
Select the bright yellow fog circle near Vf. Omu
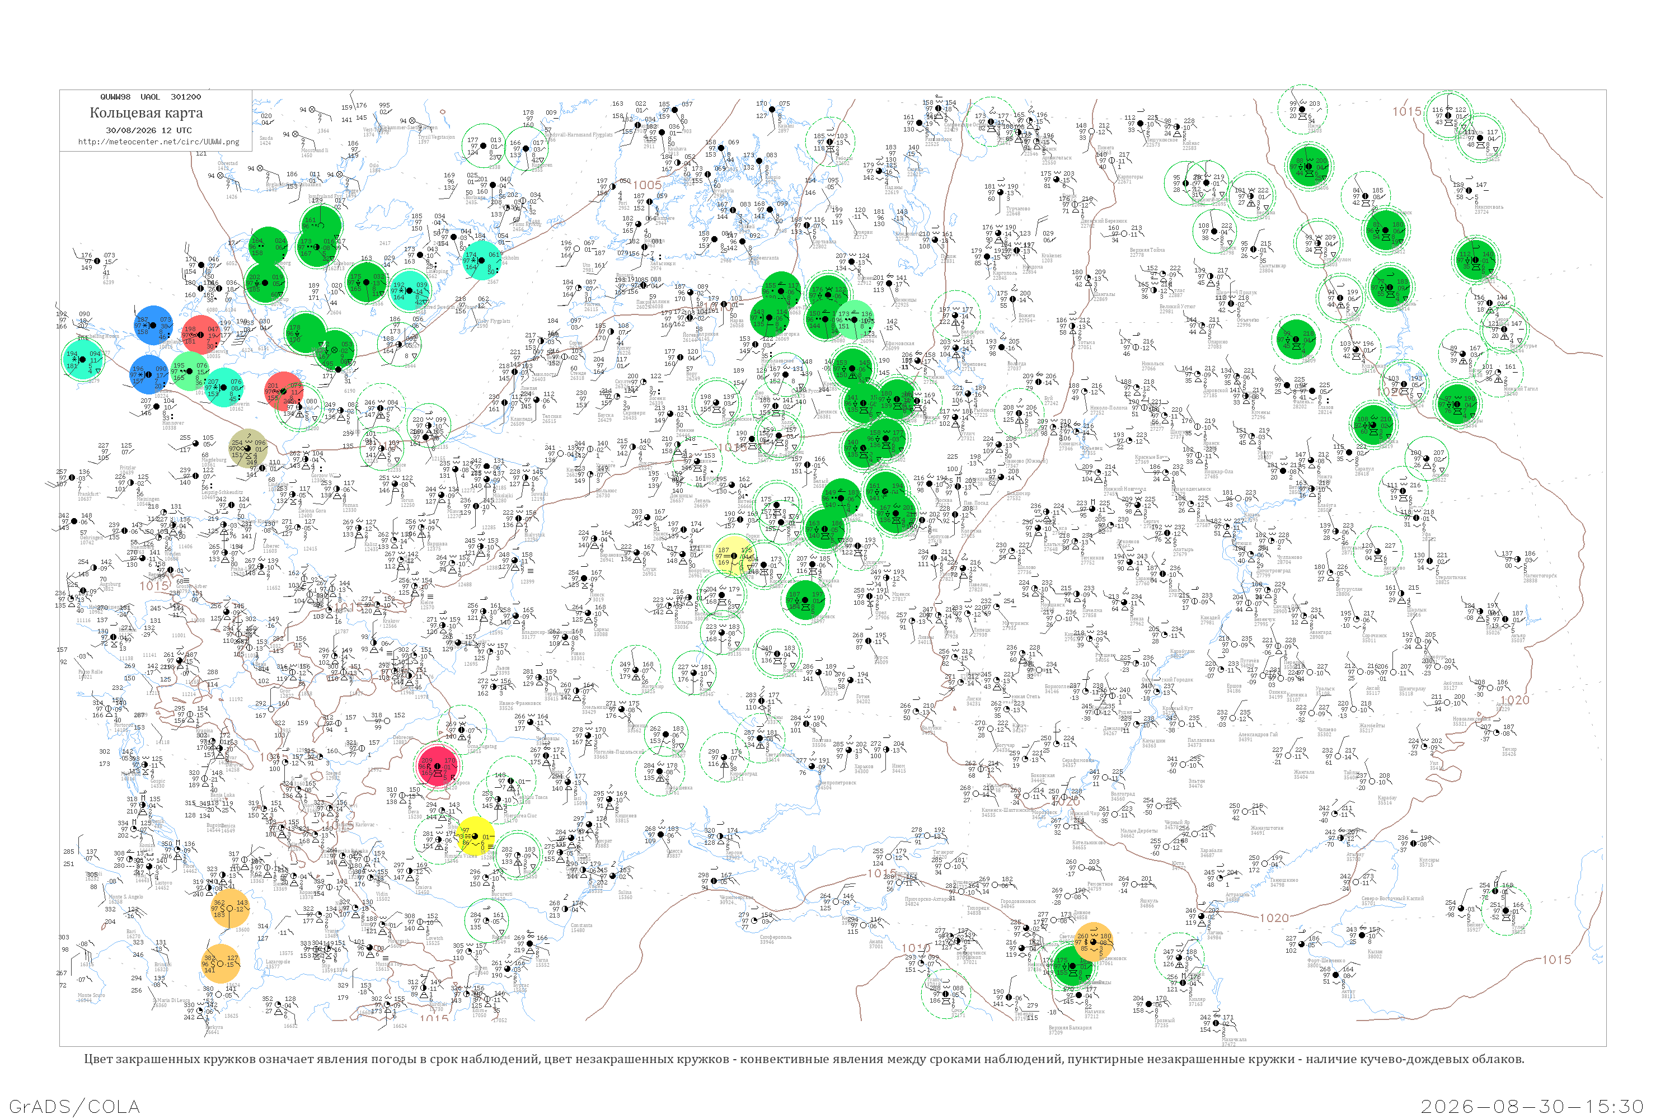[475, 837]
